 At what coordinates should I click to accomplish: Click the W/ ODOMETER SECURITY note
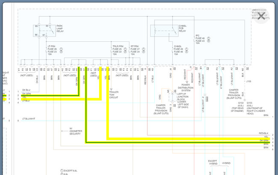click(76, 131)
